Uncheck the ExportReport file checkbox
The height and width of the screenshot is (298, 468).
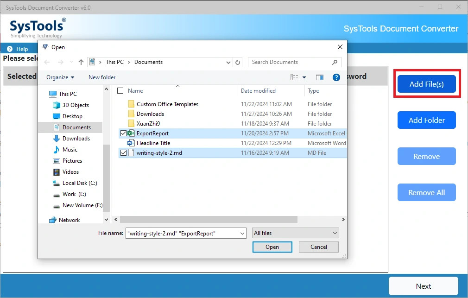[x=123, y=133]
